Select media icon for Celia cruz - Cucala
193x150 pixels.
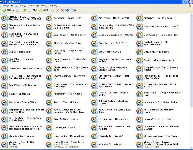pos(94,52)
